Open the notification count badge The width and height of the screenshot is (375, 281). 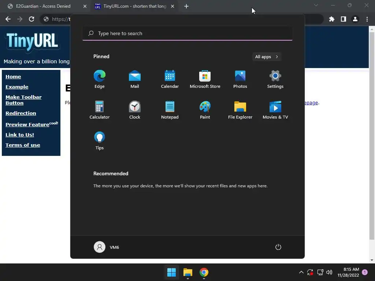(x=365, y=272)
